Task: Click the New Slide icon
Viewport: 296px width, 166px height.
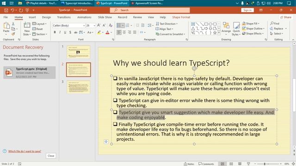Action: pyautogui.click(x=27, y=25)
